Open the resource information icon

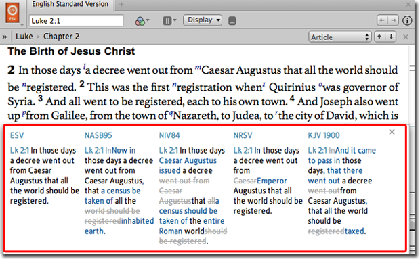(407, 20)
